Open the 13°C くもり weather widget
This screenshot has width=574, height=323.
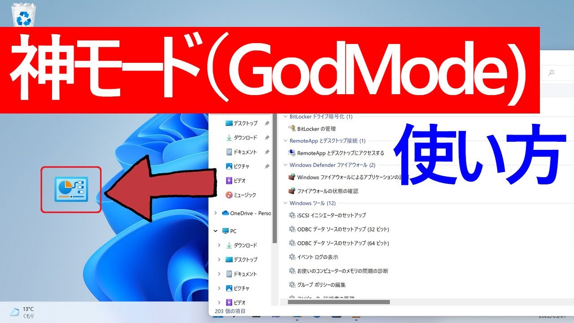(22, 312)
